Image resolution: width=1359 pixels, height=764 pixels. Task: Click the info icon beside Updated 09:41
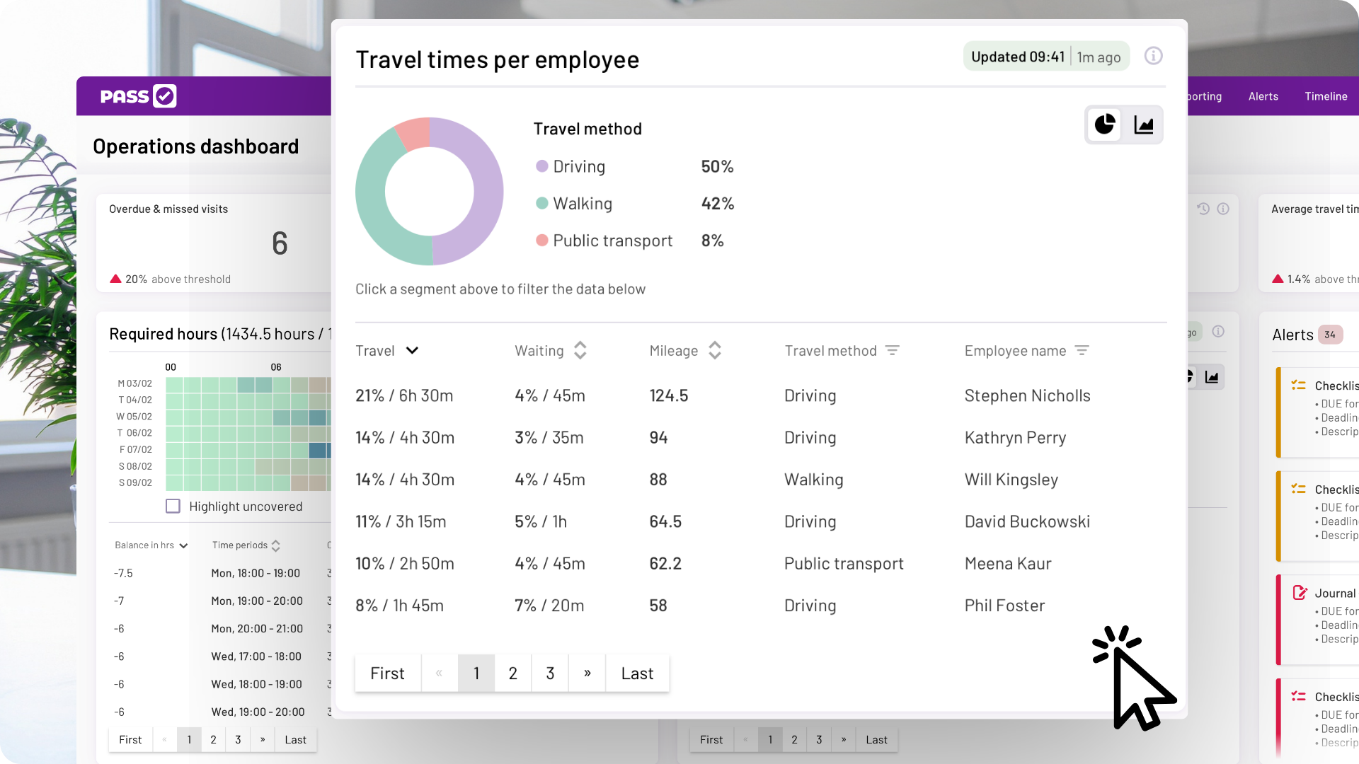point(1153,56)
